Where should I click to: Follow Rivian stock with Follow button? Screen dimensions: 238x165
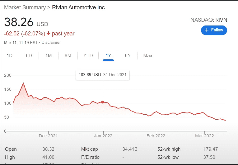(214, 30)
